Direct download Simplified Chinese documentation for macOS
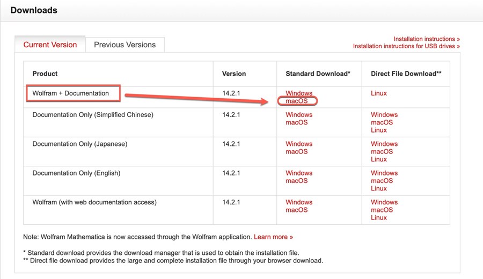The height and width of the screenshot is (279, 483). tap(382, 122)
